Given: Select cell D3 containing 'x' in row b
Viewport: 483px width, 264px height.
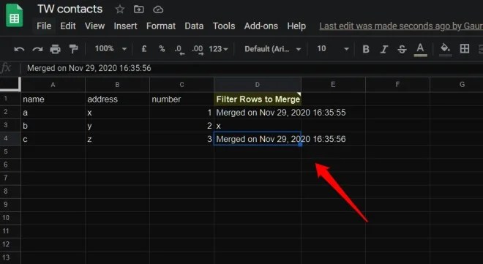Looking at the screenshot, I should pos(258,126).
